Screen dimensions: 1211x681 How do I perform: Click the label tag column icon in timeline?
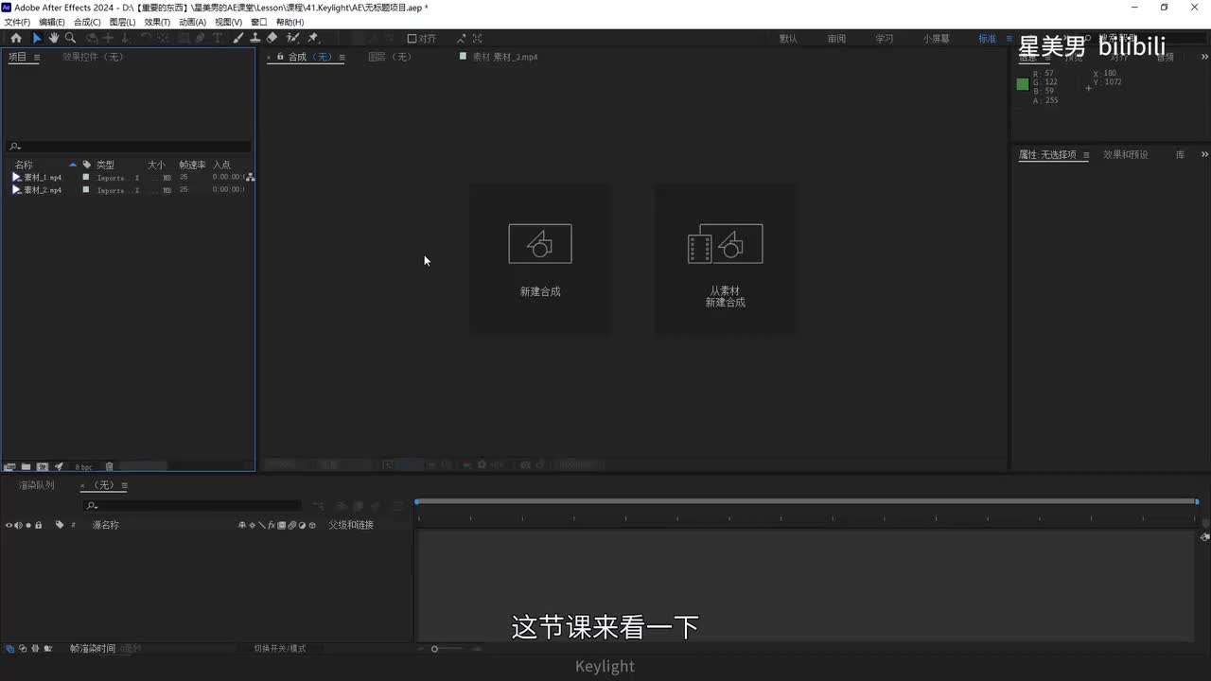(x=60, y=525)
